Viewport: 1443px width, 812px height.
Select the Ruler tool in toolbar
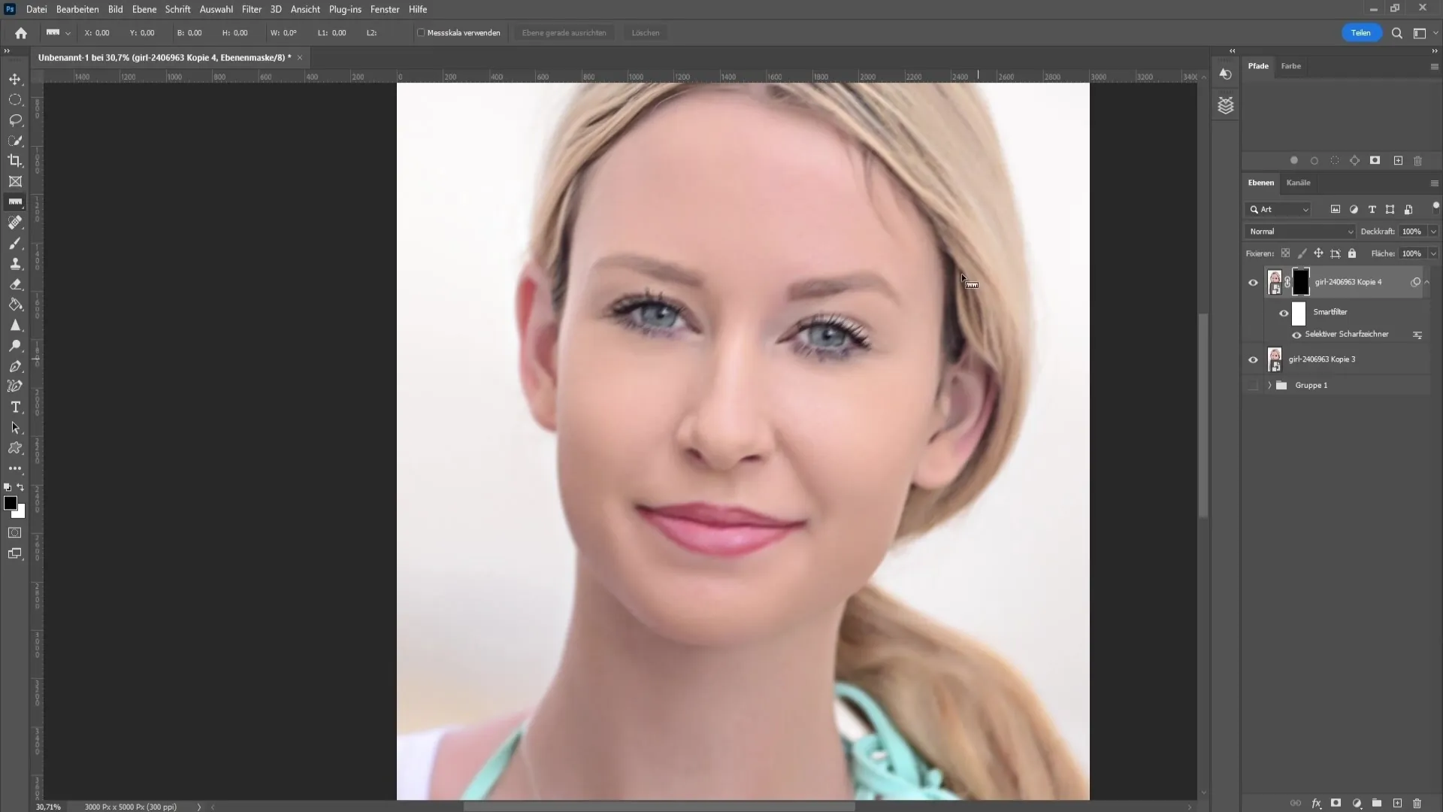coord(15,201)
